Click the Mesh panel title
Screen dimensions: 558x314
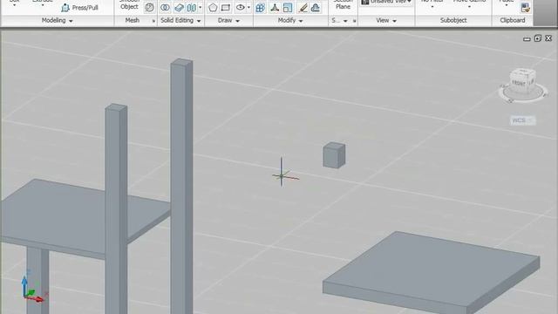(132, 20)
